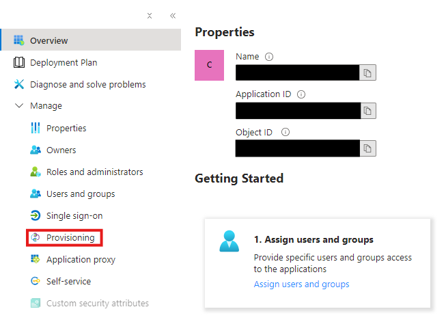
Task: Click the Properties bars icon in sidebar
Action: point(36,128)
